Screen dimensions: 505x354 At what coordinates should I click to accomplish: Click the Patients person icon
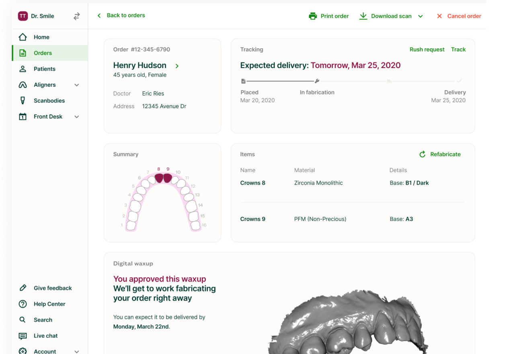(x=23, y=69)
